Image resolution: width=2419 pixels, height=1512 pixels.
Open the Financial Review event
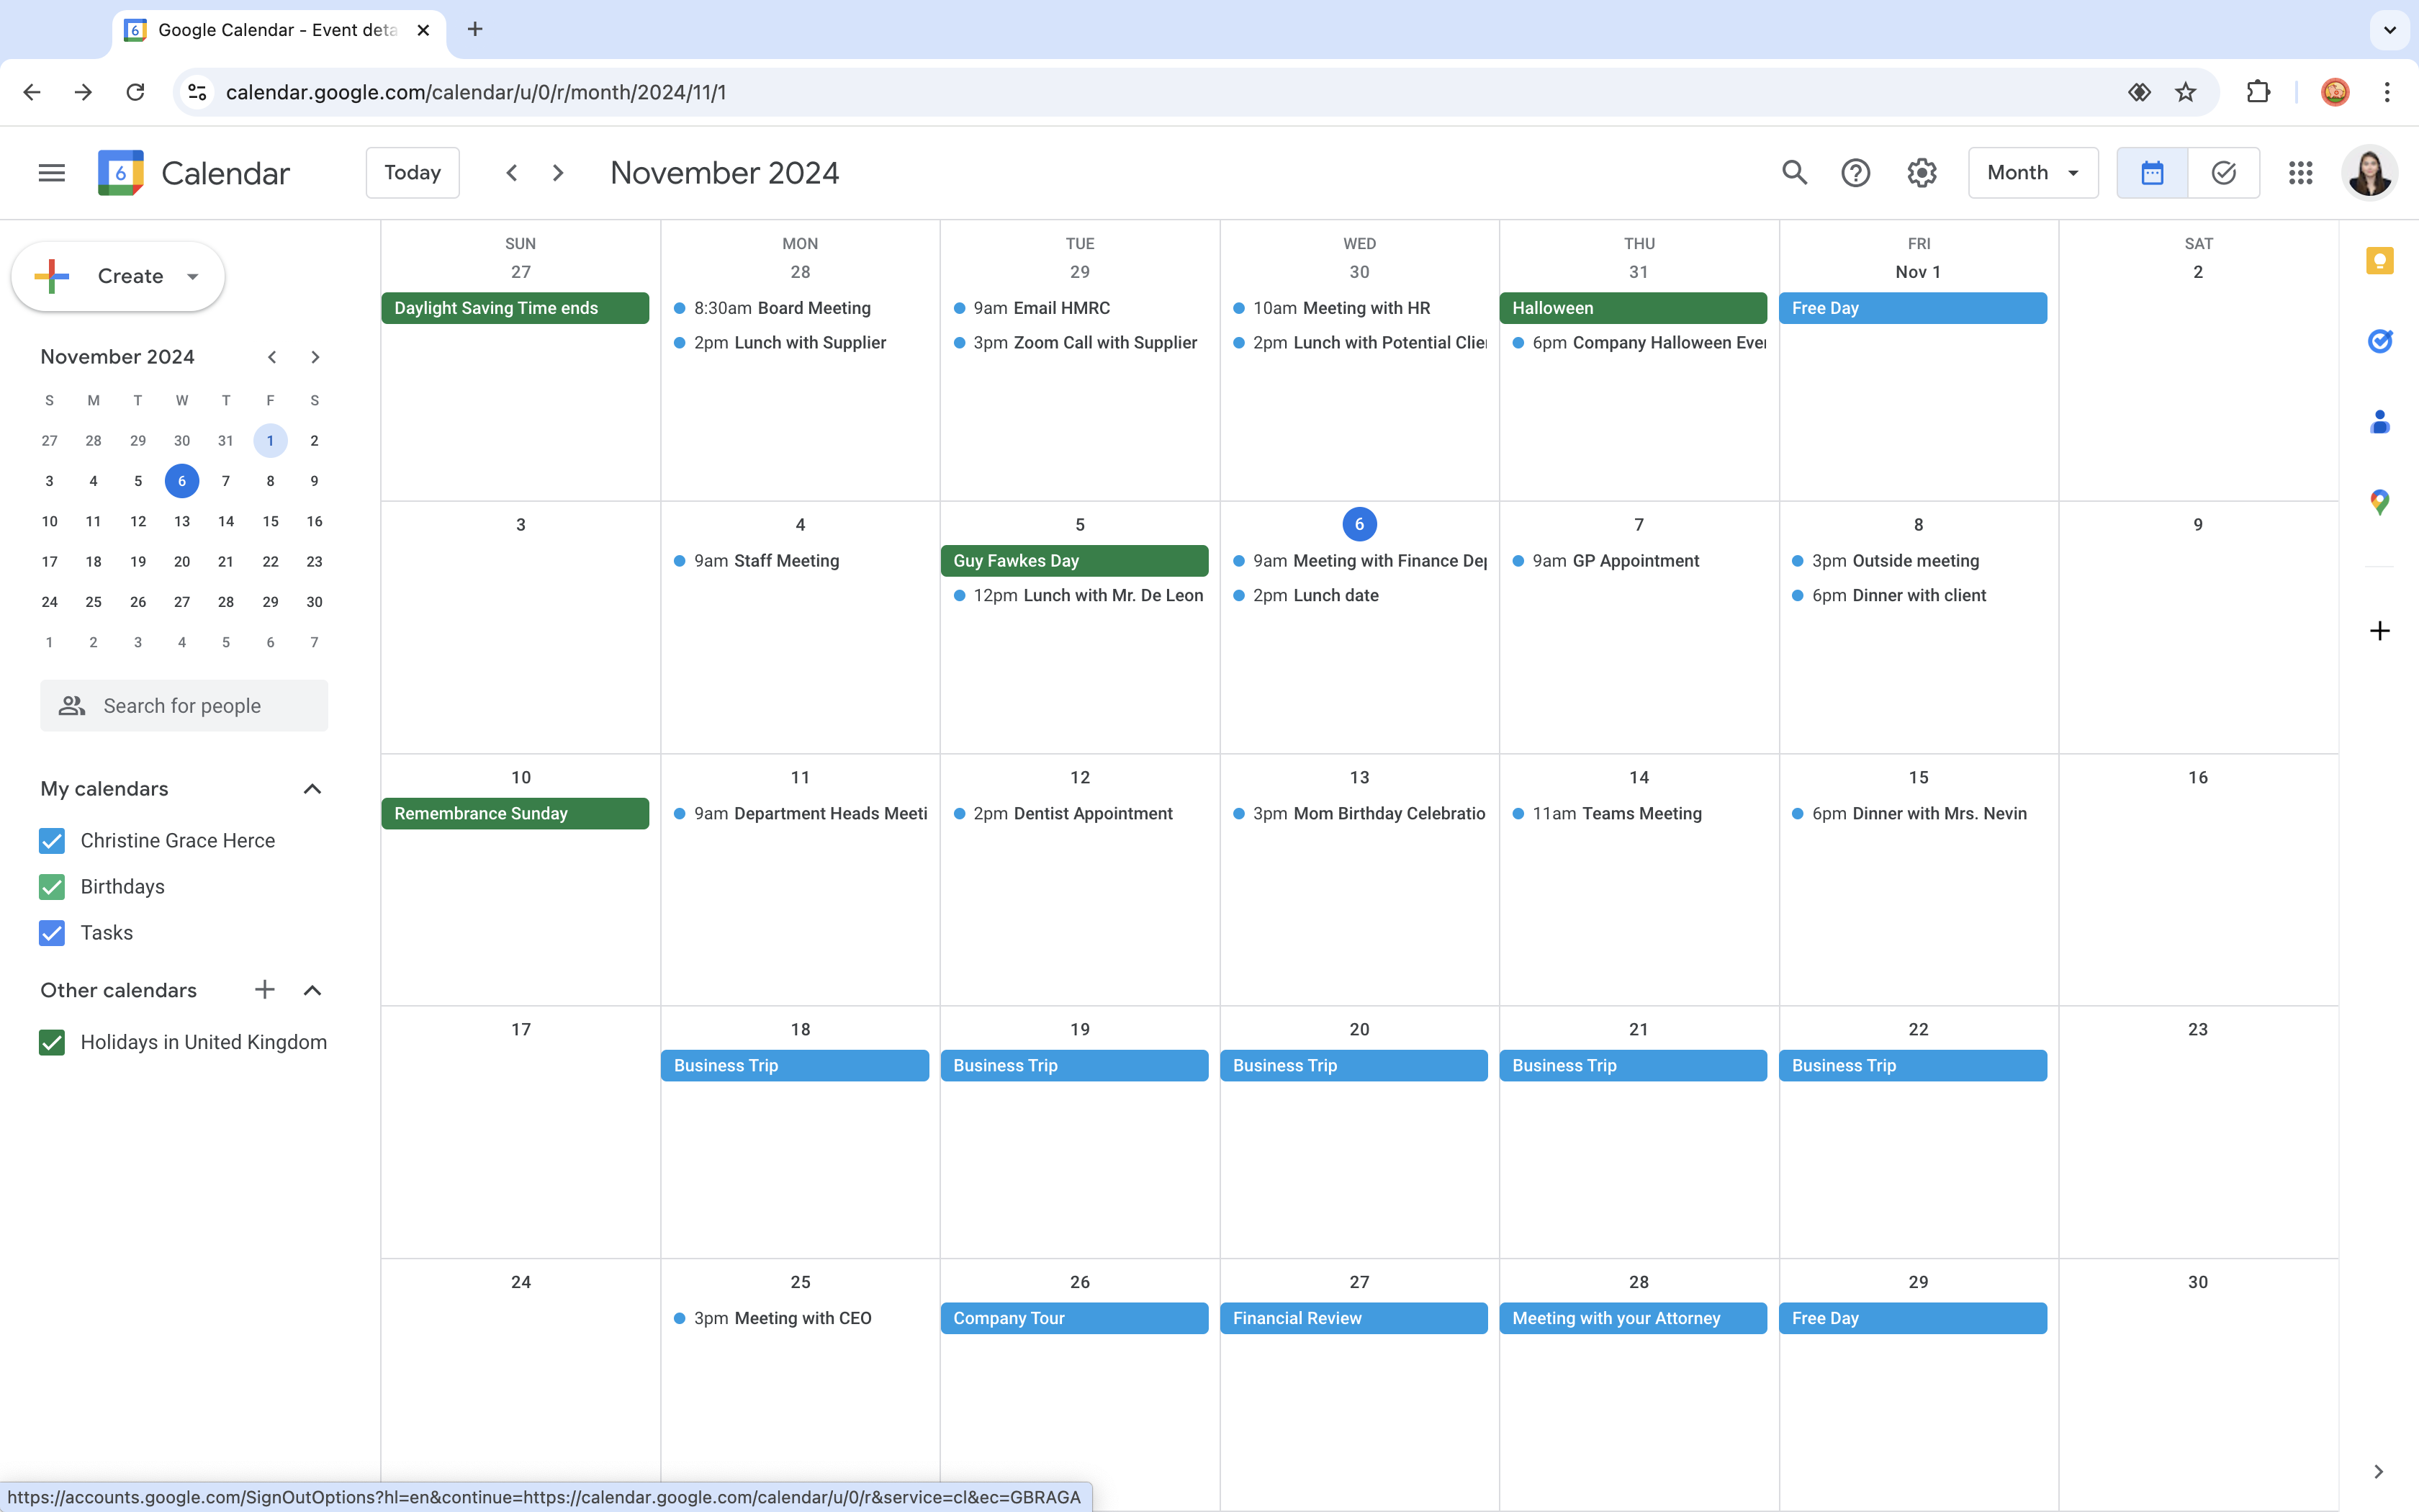tap(1353, 1318)
